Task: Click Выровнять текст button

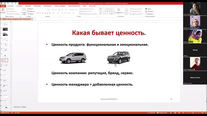Action: (x=85, y=12)
